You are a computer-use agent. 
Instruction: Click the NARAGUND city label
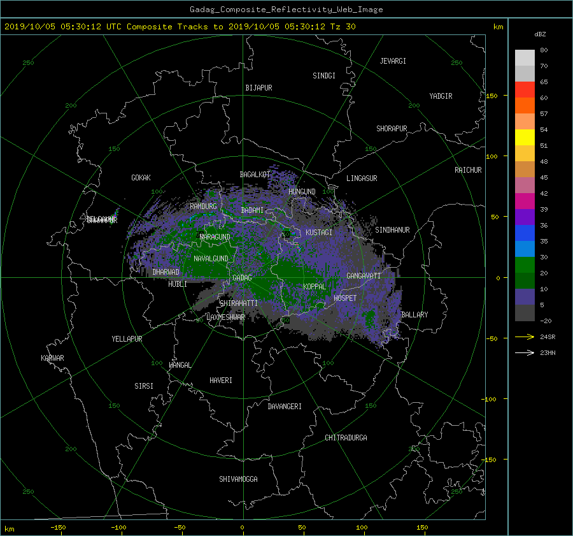[215, 237]
